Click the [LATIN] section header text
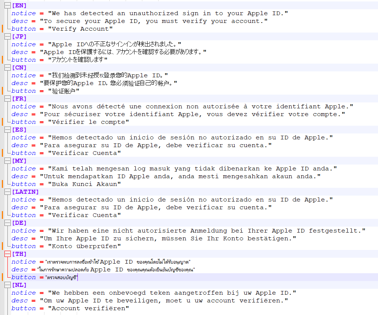The width and height of the screenshot is (378, 315). point(25,192)
